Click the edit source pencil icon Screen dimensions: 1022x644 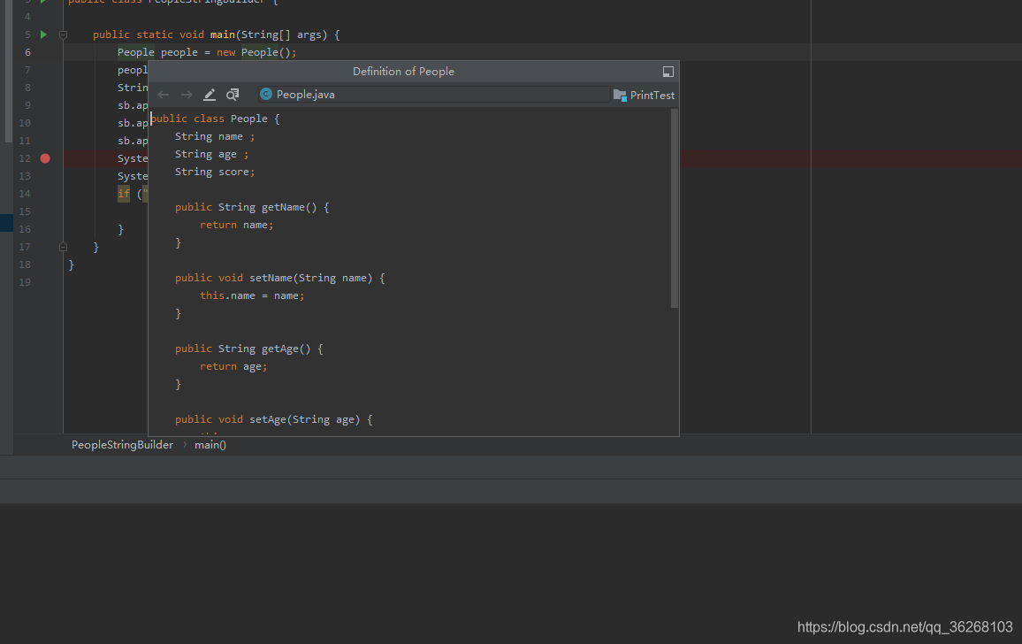pos(210,95)
